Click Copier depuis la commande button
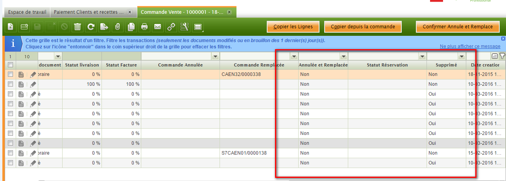 pos(363,27)
